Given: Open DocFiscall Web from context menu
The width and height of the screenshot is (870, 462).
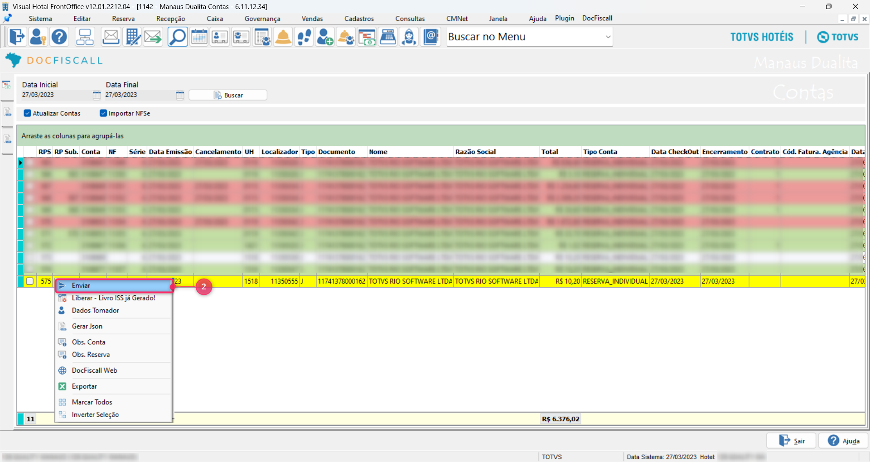Looking at the screenshot, I should (x=114, y=371).
